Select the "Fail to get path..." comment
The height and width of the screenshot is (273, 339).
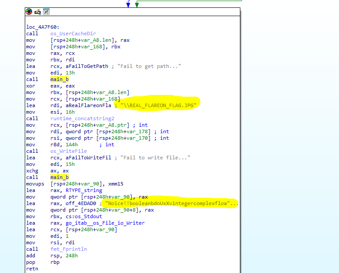coord(149,66)
